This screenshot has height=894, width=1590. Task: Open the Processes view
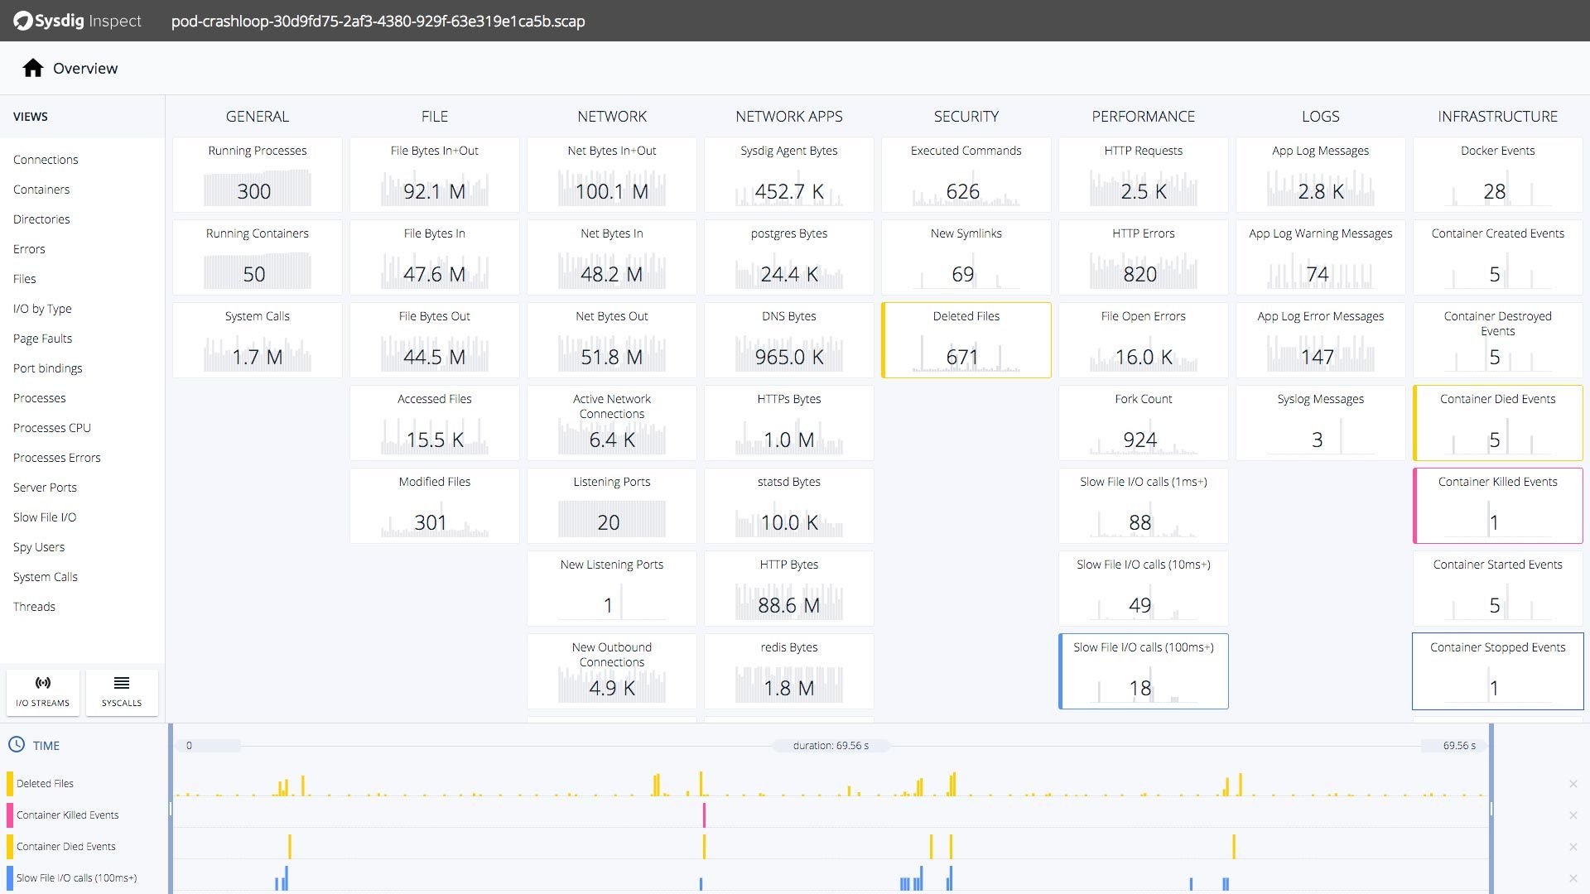click(x=39, y=398)
